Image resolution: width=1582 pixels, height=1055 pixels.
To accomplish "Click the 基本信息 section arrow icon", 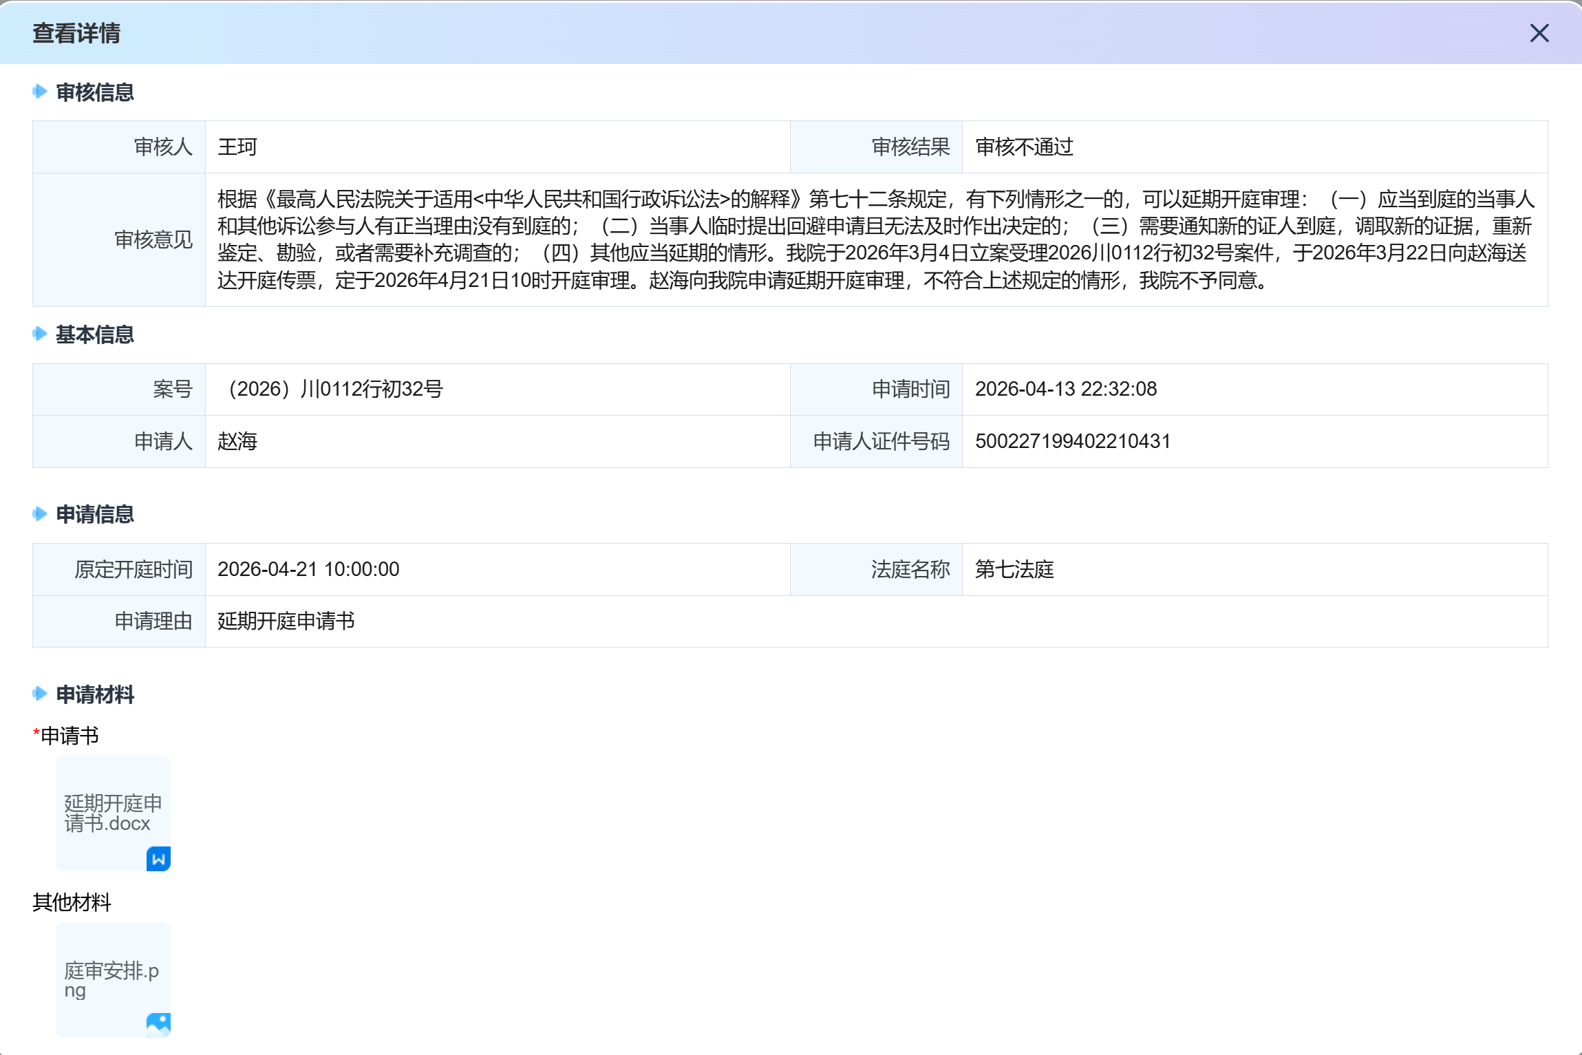I will 40,334.
